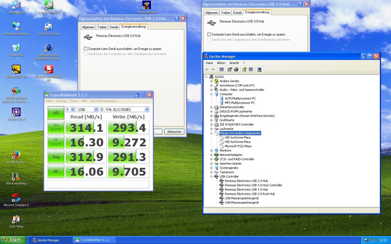
Task: Click the back arrow in Geräte-Manager toolbar
Action: (x=207, y=70)
